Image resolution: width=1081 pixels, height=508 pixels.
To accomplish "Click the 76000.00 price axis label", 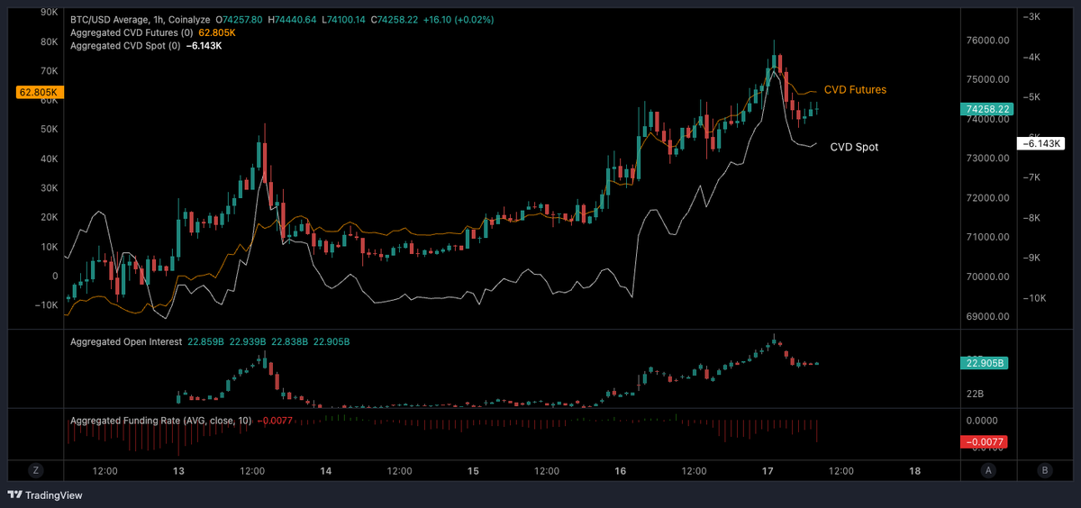I will click(987, 41).
